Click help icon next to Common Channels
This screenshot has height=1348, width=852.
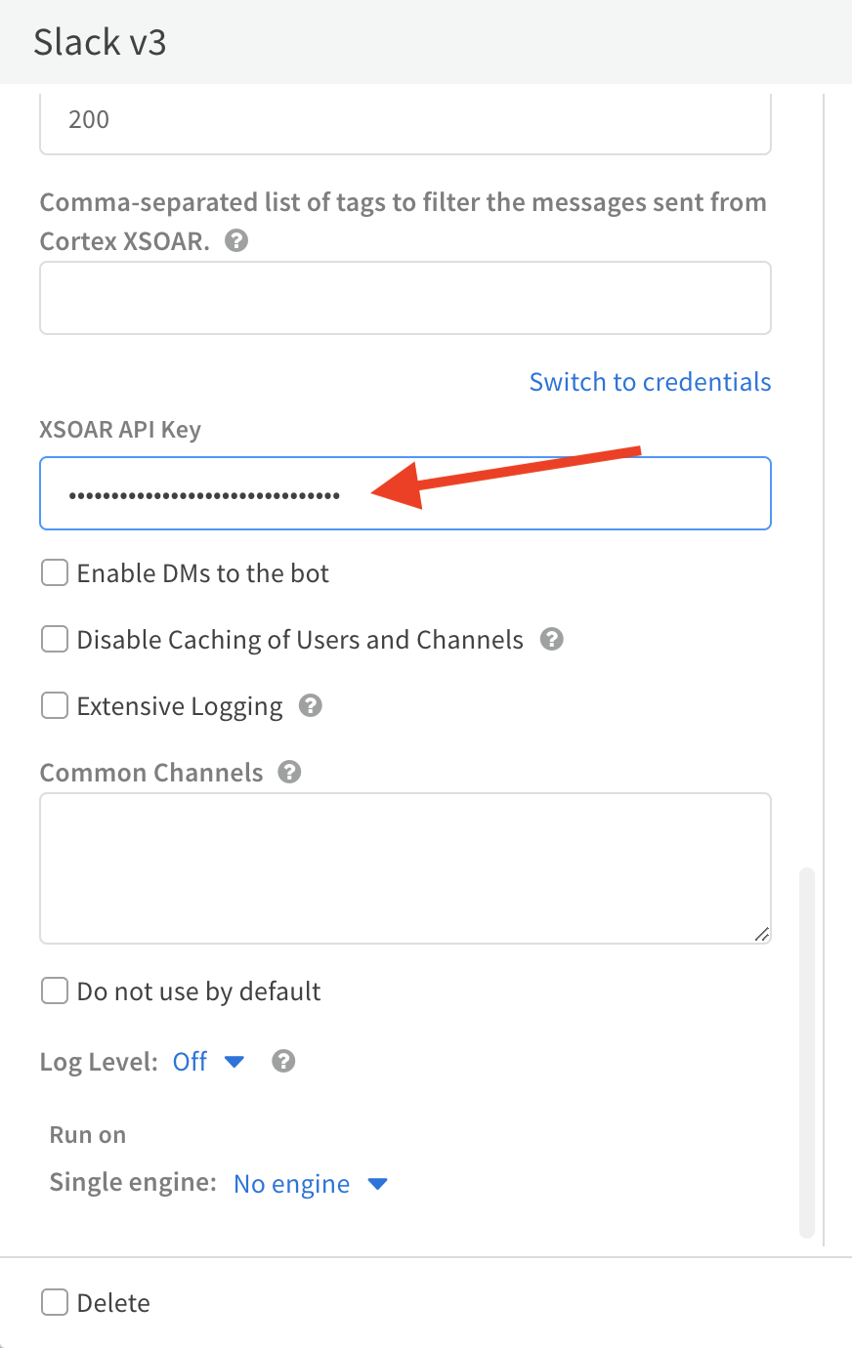pyautogui.click(x=289, y=772)
